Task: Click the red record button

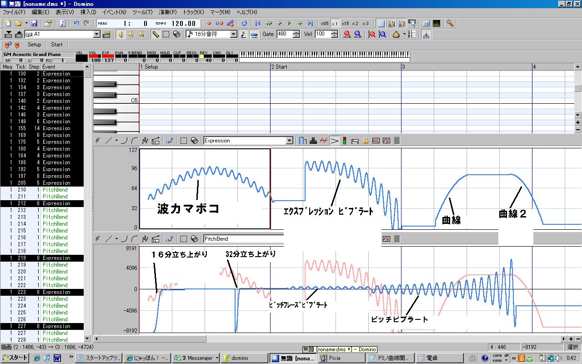Action: [x=209, y=23]
